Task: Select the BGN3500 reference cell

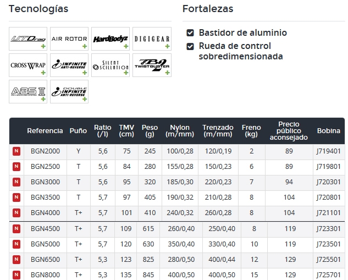Action: (x=45, y=197)
